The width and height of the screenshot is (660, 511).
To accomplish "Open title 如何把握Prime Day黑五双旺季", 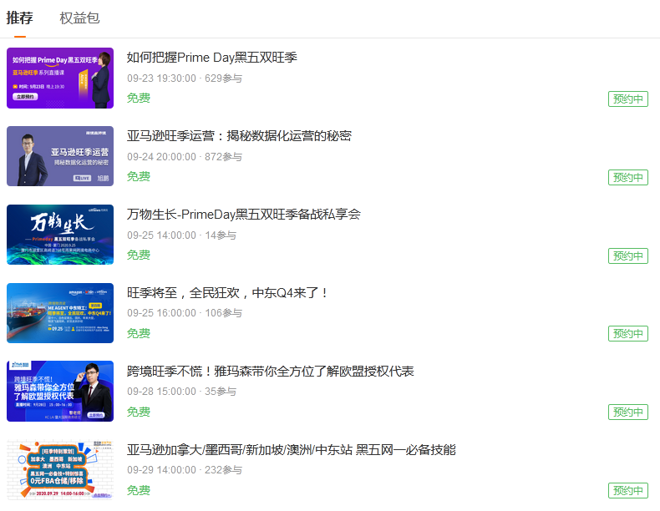I will tap(211, 58).
